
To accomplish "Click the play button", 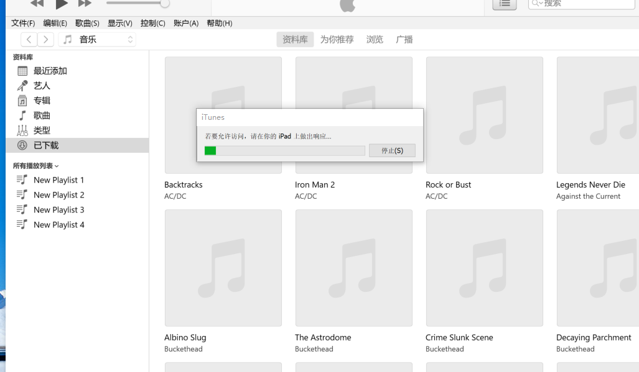I will tap(62, 4).
